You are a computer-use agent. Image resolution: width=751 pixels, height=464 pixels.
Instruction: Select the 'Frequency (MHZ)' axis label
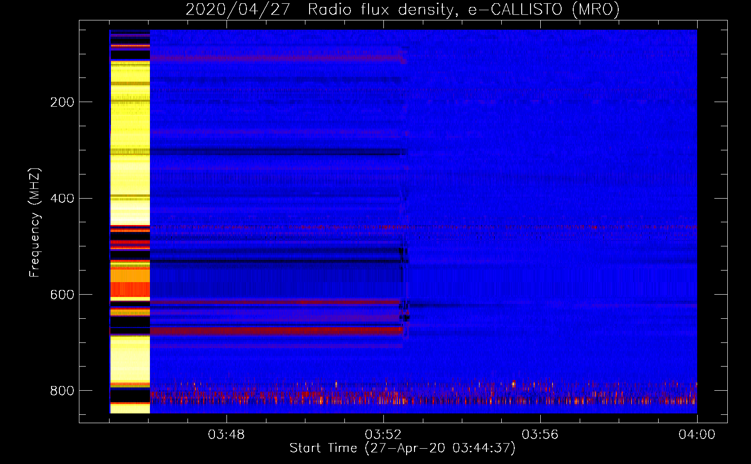35,222
